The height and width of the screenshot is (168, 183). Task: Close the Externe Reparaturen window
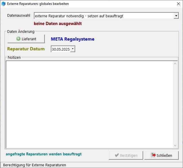click(x=178, y=4)
